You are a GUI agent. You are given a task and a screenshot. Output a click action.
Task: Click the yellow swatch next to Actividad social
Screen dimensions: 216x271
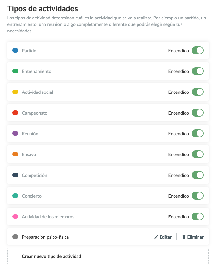click(x=15, y=92)
